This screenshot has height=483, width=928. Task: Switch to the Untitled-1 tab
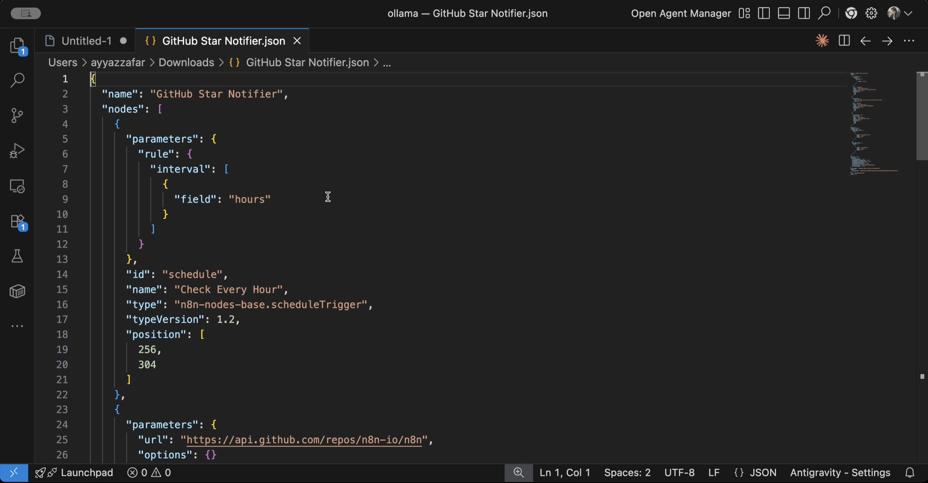click(x=86, y=41)
